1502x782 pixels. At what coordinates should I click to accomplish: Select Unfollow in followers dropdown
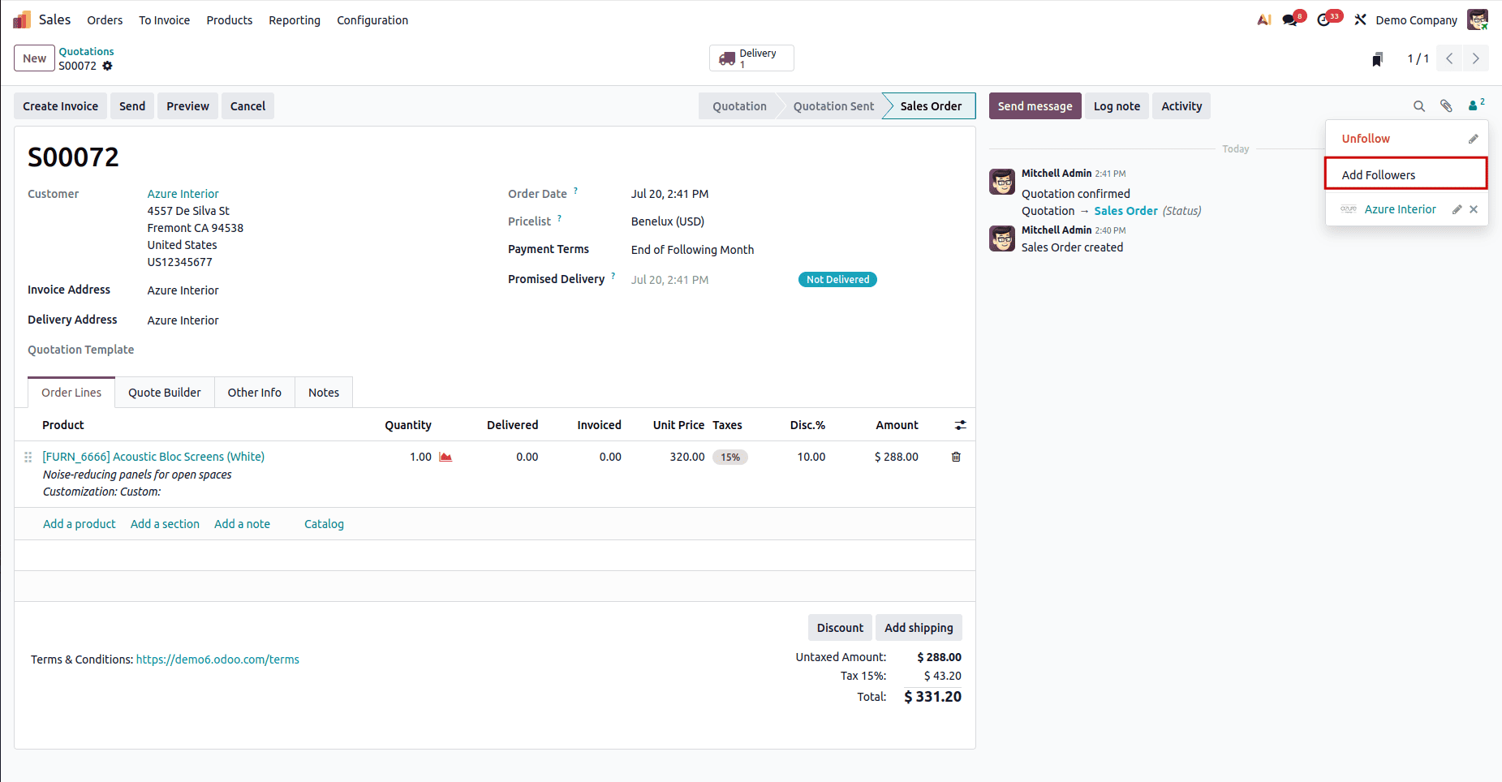pos(1366,139)
